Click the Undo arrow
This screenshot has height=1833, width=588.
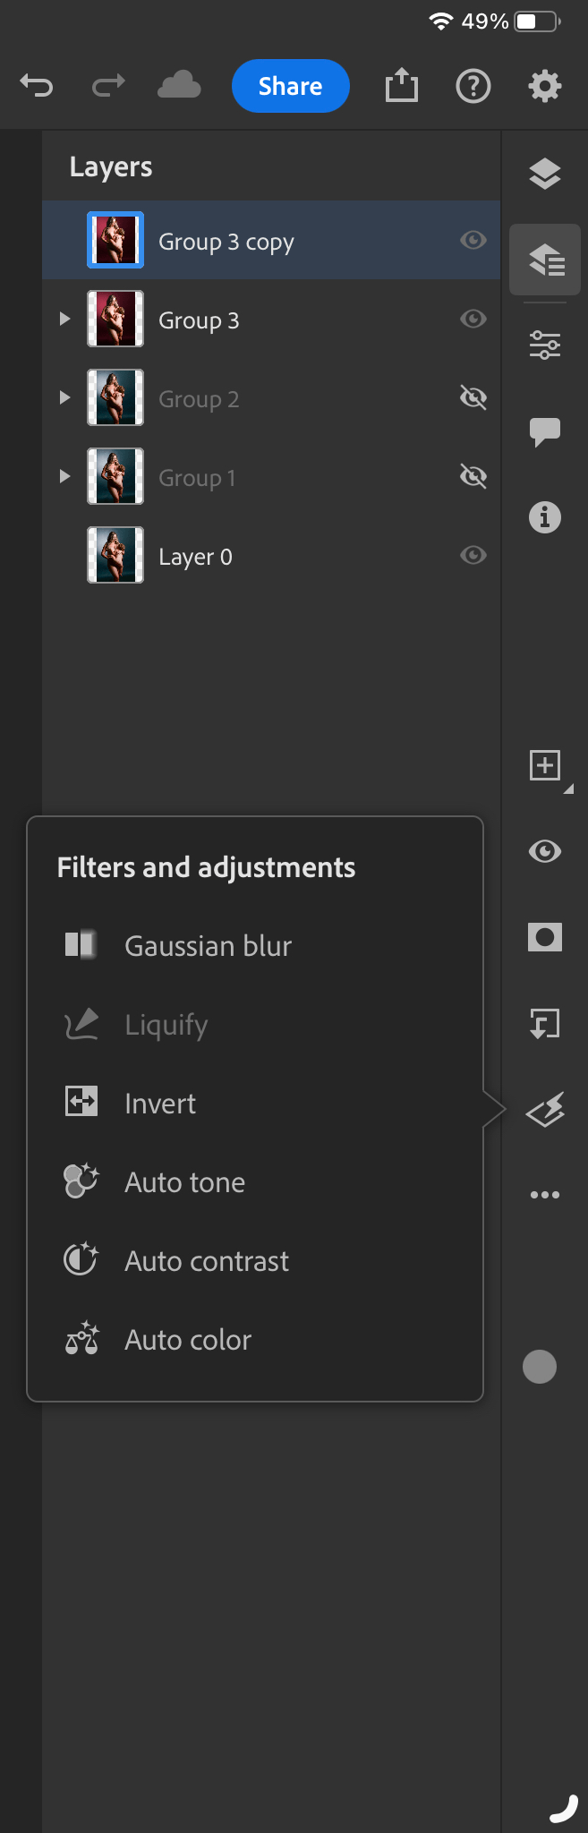tap(37, 86)
